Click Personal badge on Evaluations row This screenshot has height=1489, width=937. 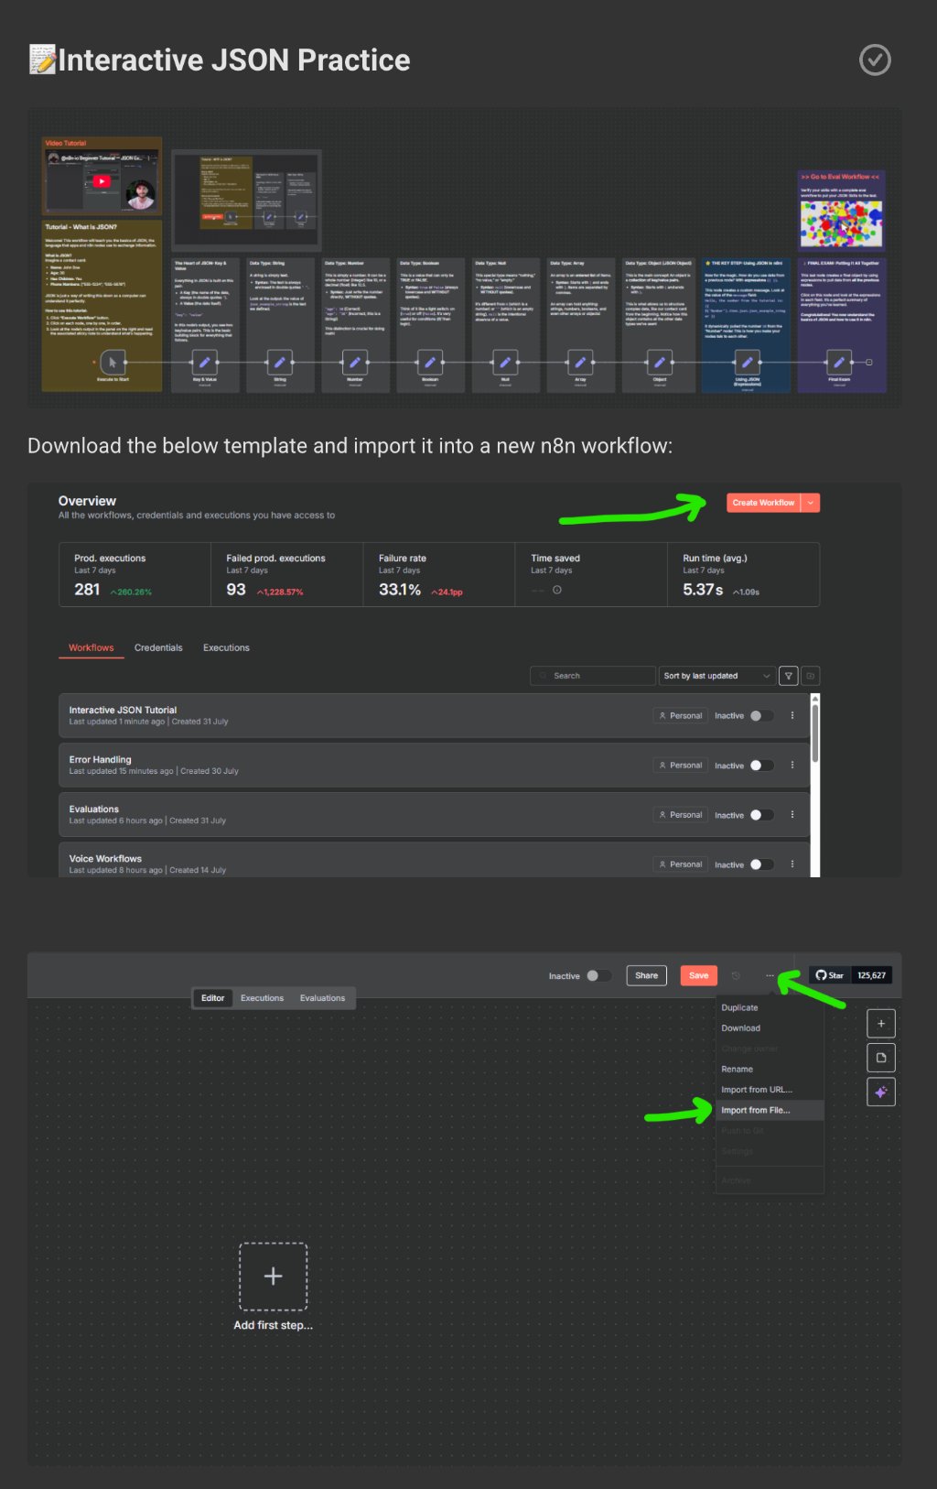tap(681, 815)
